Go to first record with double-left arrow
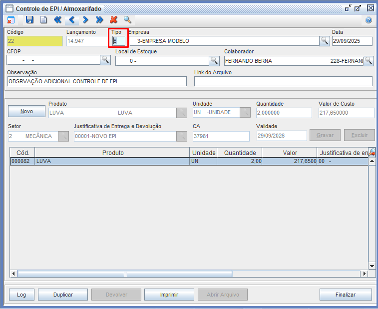The height and width of the screenshot is (309, 378). pos(57,20)
